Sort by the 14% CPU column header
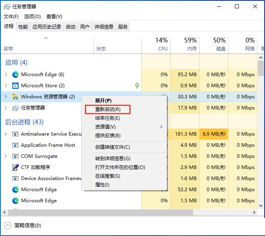The image size is (265, 236). [156, 44]
